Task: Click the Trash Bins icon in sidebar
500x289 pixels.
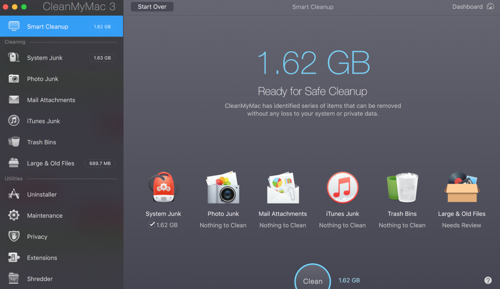Action: click(14, 142)
